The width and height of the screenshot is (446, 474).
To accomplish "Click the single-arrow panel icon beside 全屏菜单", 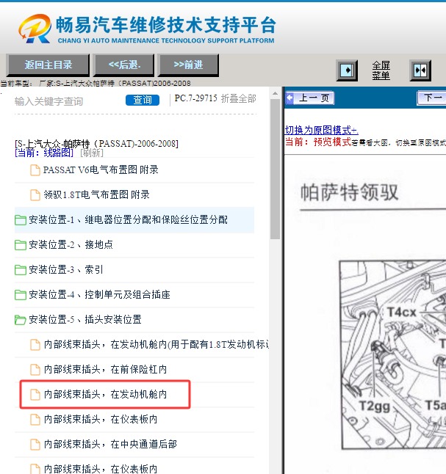I will pos(347,70).
